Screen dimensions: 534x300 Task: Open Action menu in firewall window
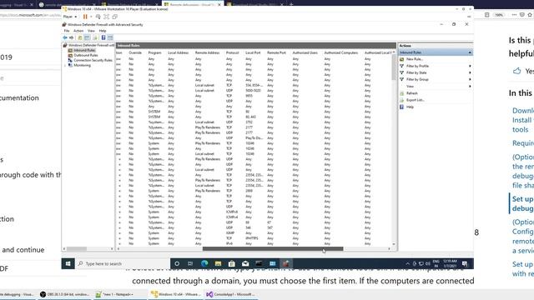point(78,31)
